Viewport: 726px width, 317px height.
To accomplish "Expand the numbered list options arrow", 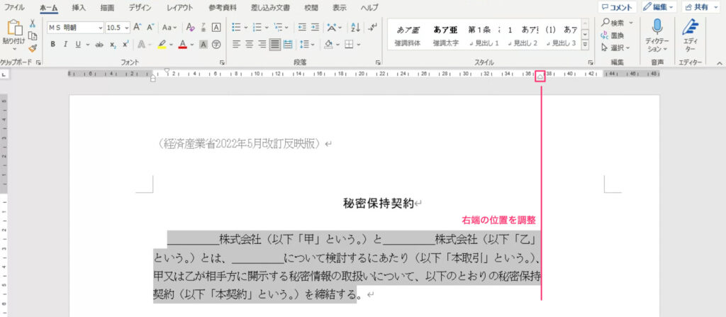I will pos(267,28).
